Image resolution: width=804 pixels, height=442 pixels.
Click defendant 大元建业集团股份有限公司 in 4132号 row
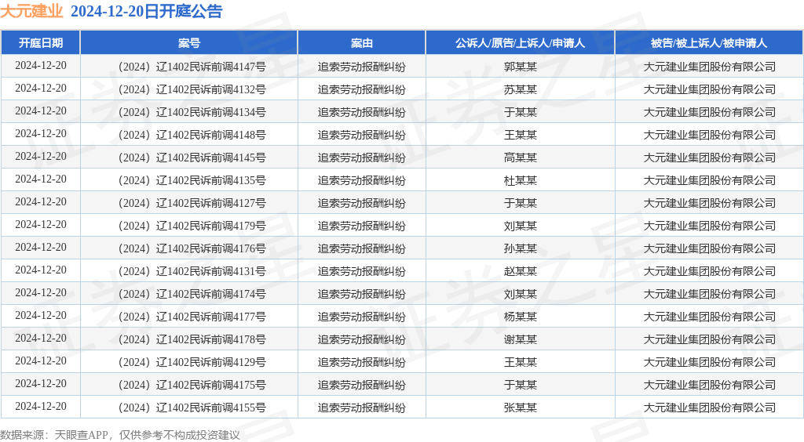click(709, 89)
